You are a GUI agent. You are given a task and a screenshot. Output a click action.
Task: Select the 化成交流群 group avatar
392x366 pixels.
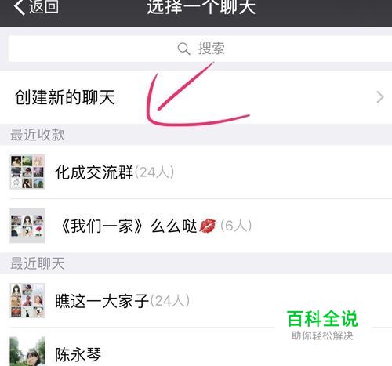click(27, 172)
